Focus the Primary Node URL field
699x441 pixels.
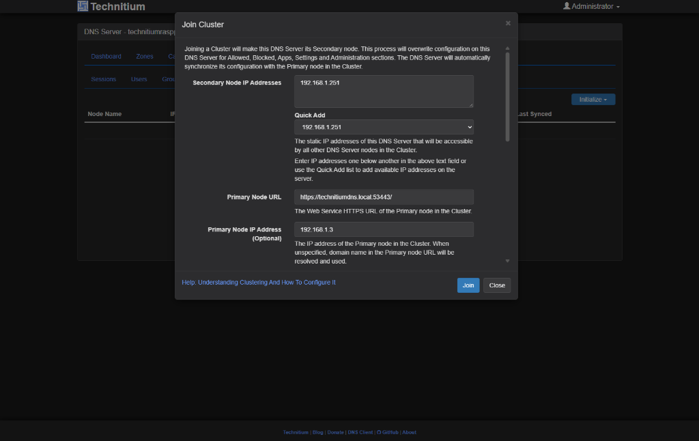click(384, 197)
